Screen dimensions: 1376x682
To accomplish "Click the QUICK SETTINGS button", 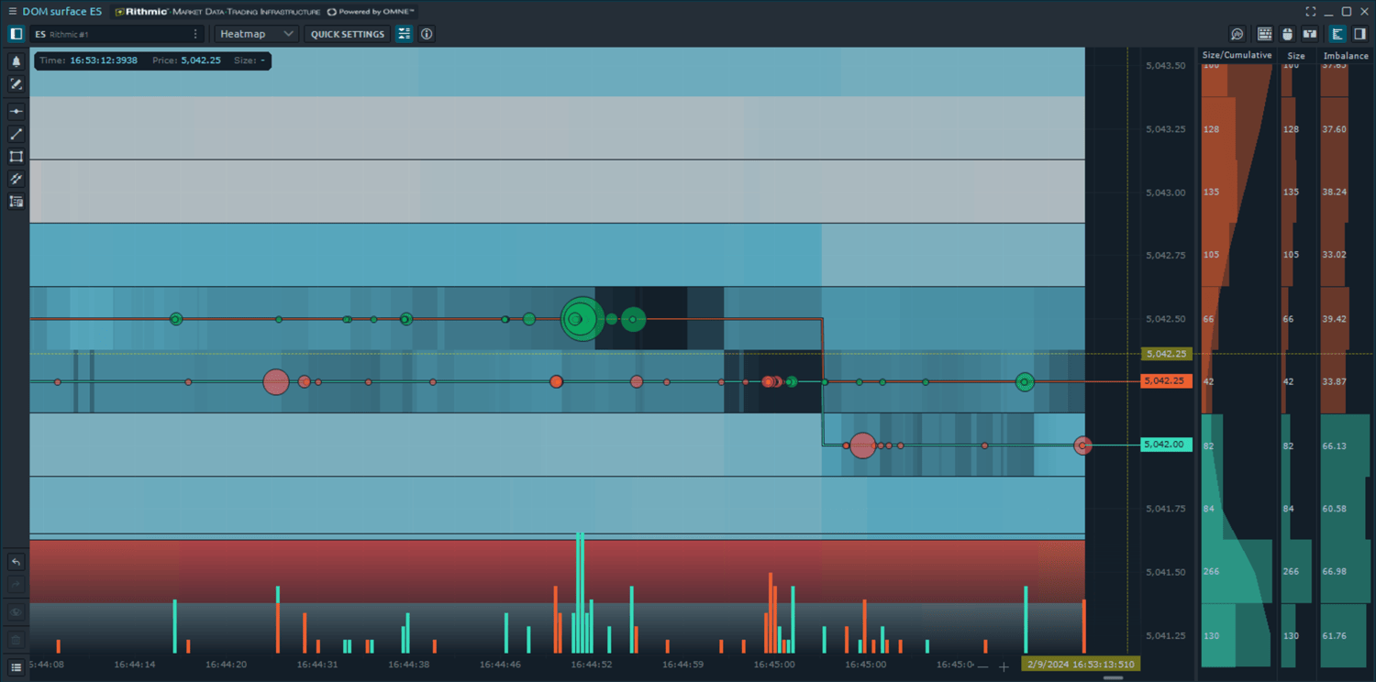I will point(348,34).
